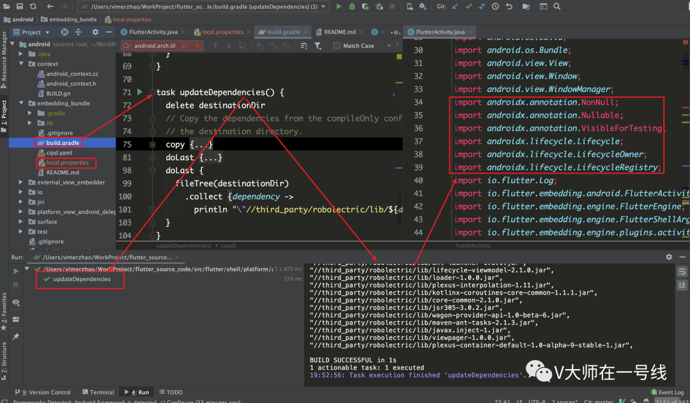Click Run panel settings gear icon
690x403 pixels.
pyautogui.click(x=669, y=257)
